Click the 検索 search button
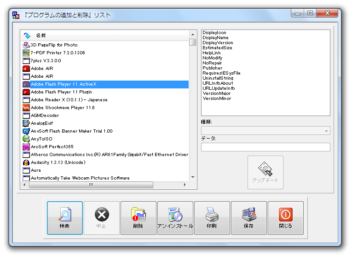 tap(65, 218)
